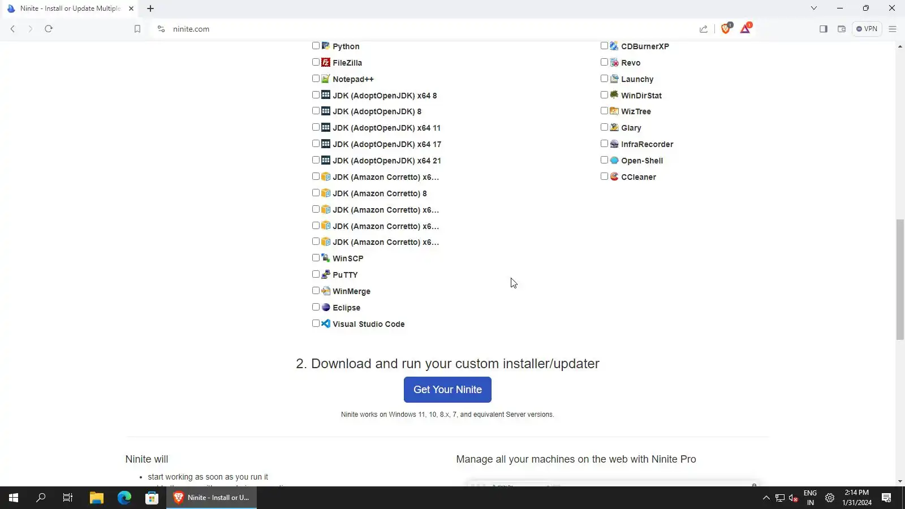Click the Eclipse app icon
The height and width of the screenshot is (509, 905).
click(x=326, y=307)
